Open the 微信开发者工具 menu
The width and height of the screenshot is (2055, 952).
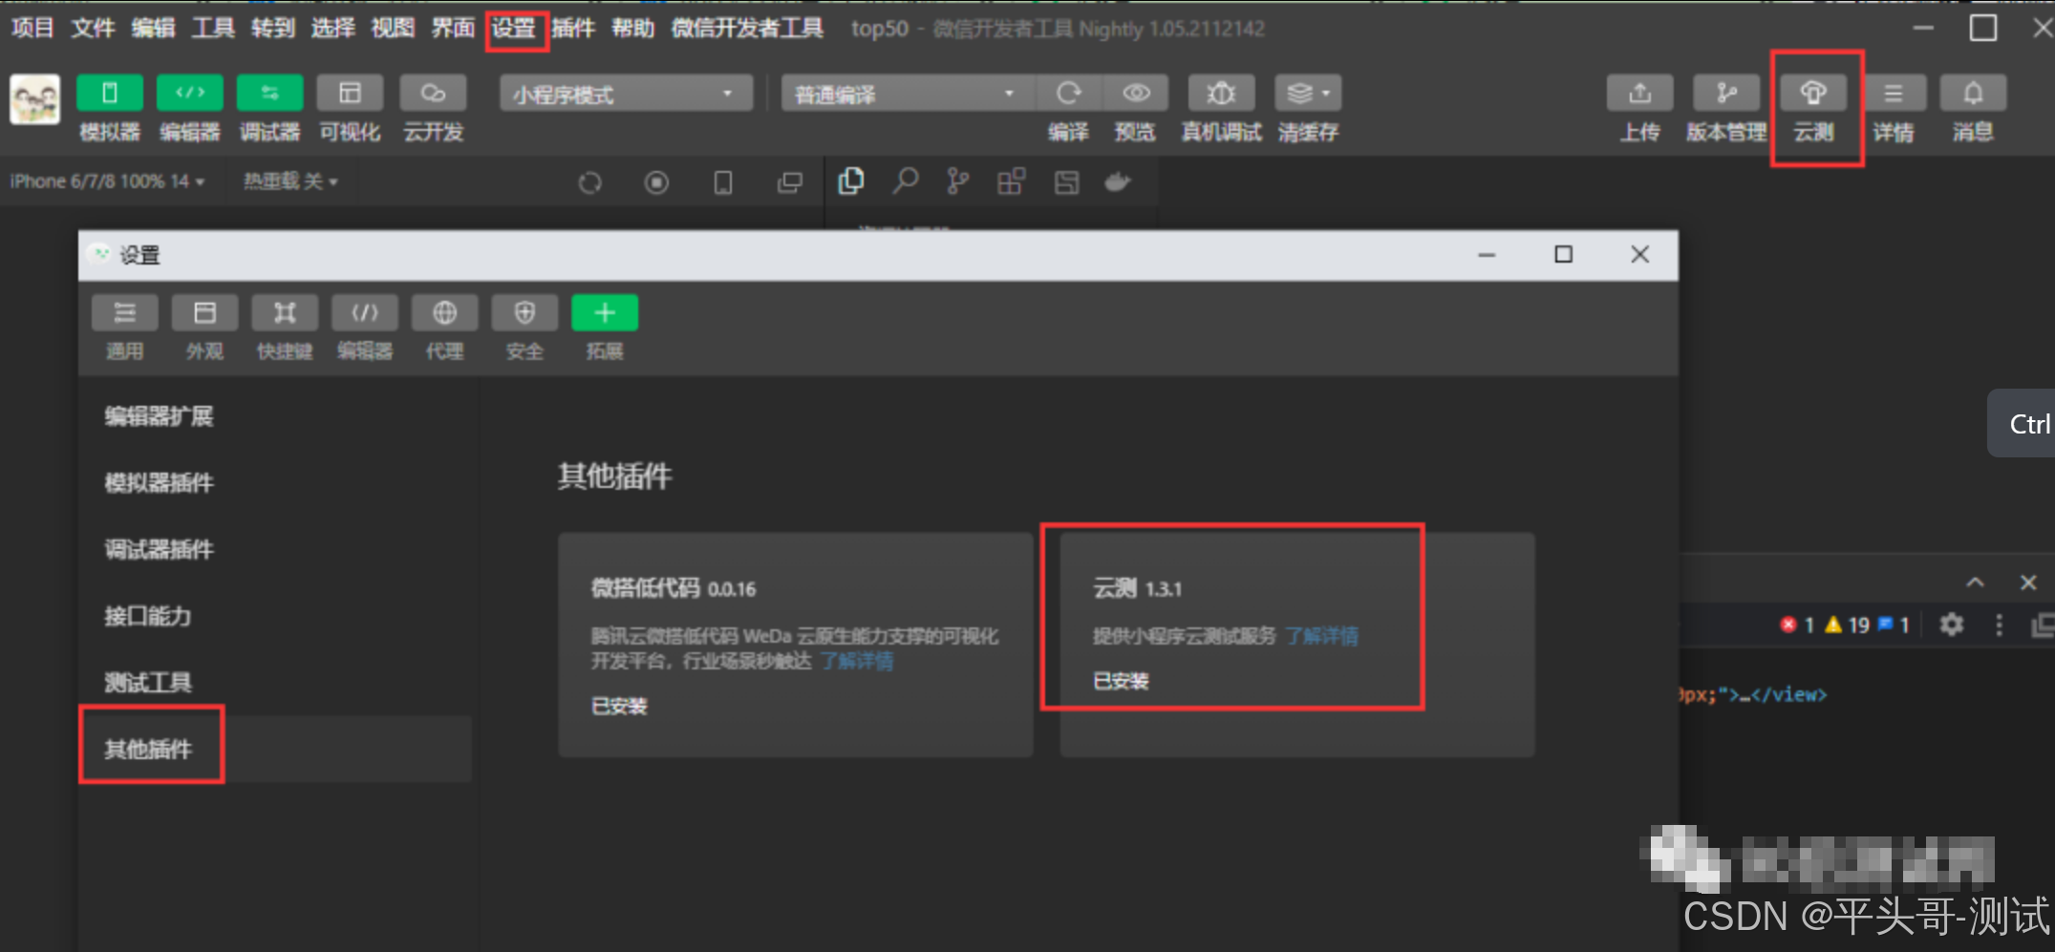pyautogui.click(x=747, y=28)
